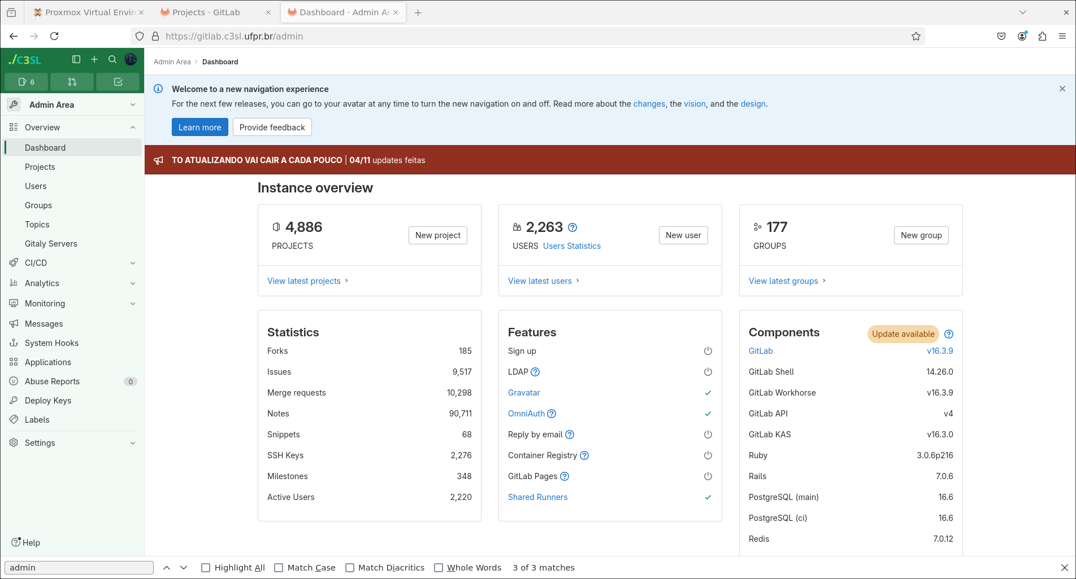1076x579 pixels.
Task: Switch to the Projects · GitLab tab
Action: pos(206,12)
